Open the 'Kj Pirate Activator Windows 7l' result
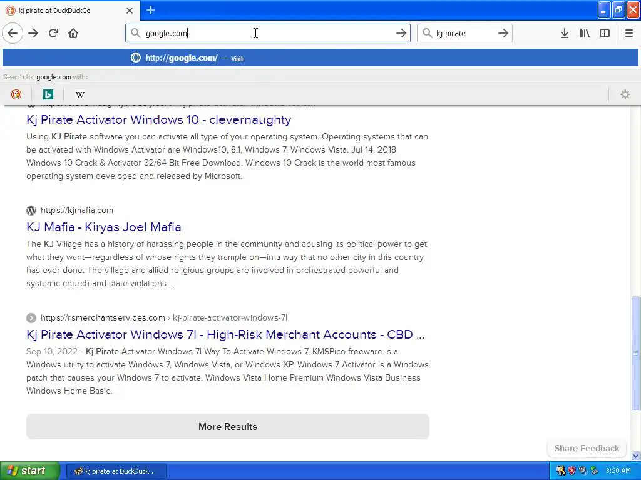 [x=225, y=335]
